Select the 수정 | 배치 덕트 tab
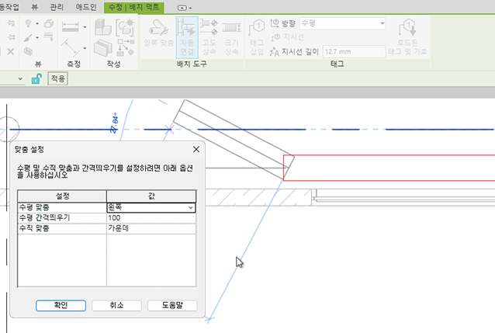This screenshot has height=333, width=495. [x=134, y=7]
